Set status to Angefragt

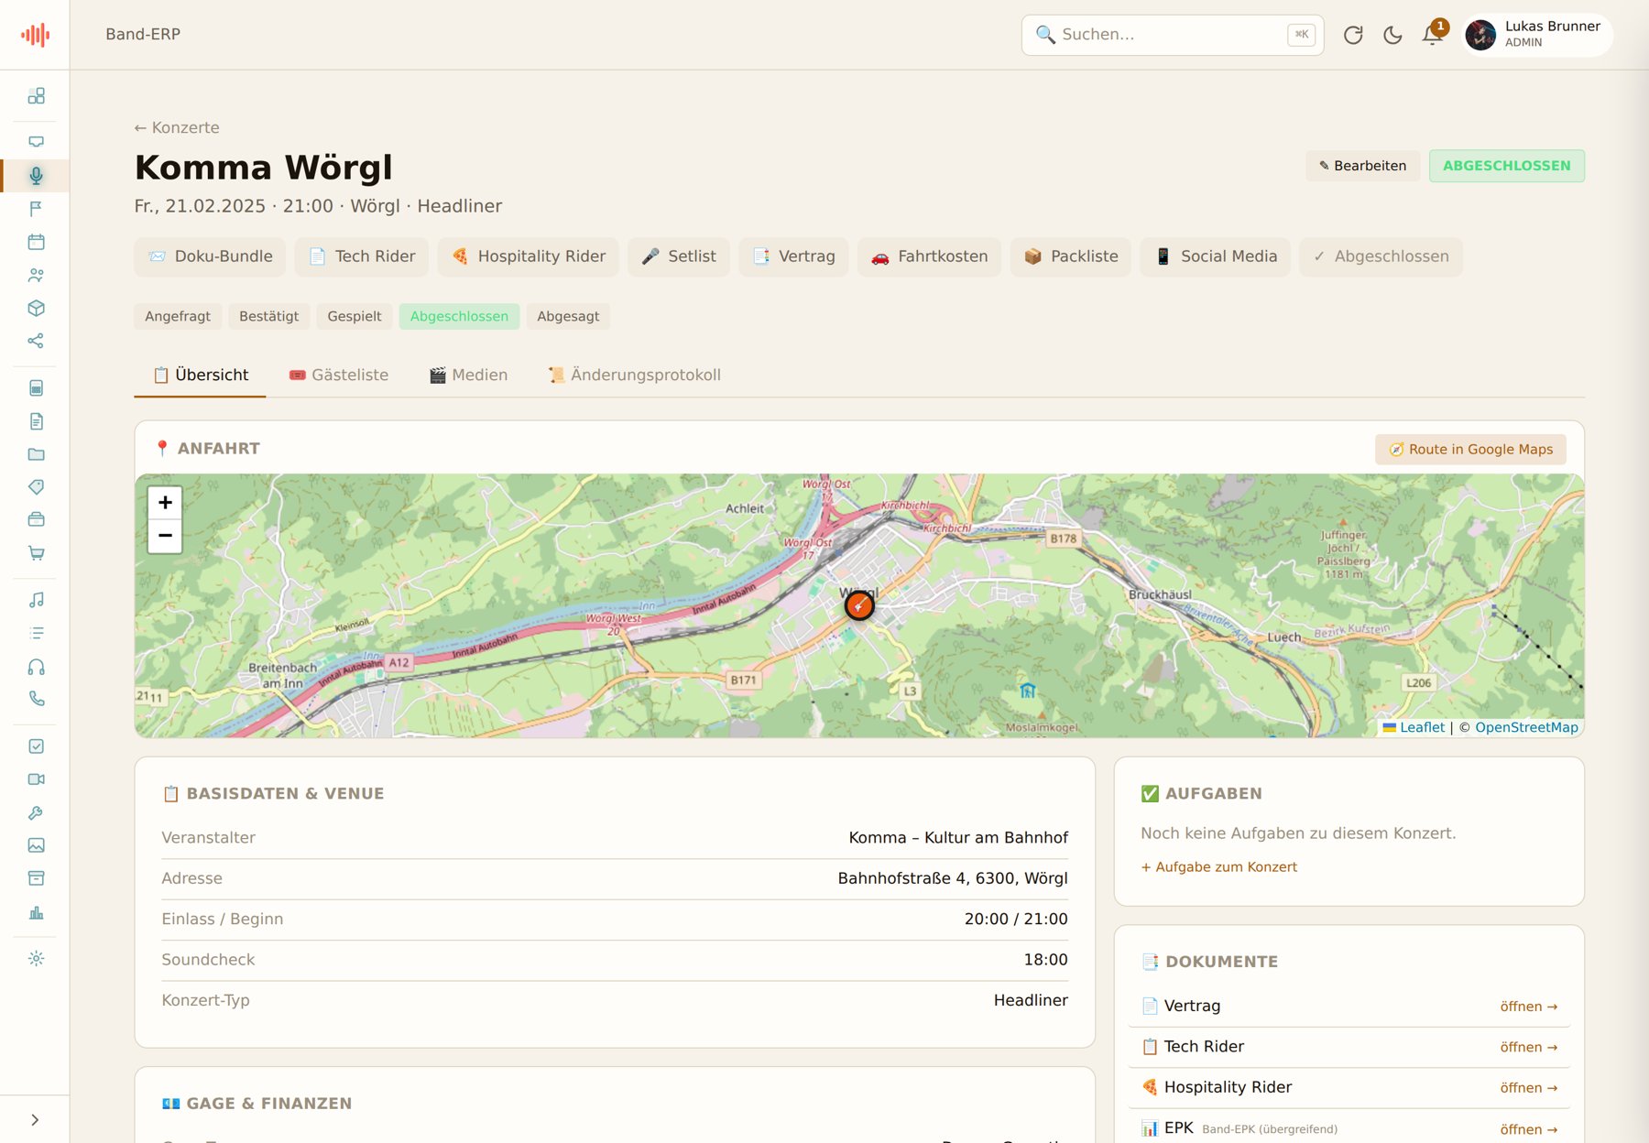178,316
